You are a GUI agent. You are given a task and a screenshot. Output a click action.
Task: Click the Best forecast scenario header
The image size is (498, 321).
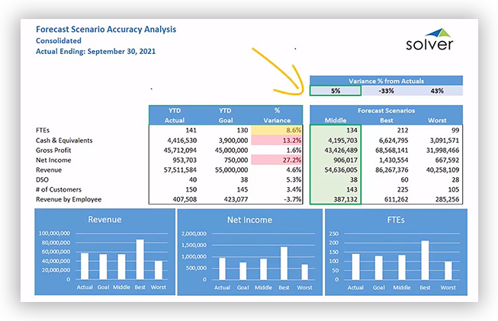(x=386, y=120)
